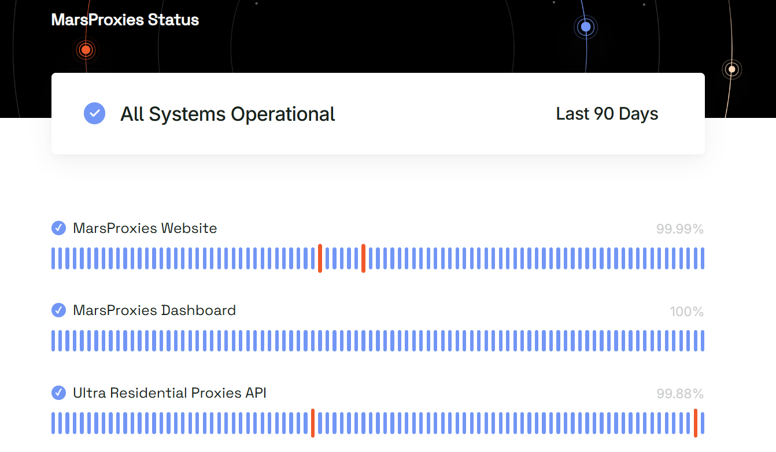Open the MarsProxies Website component name

(145, 228)
